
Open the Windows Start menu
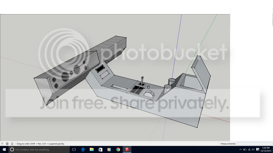tap(4, 149)
